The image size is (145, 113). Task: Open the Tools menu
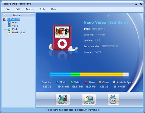point(42,9)
